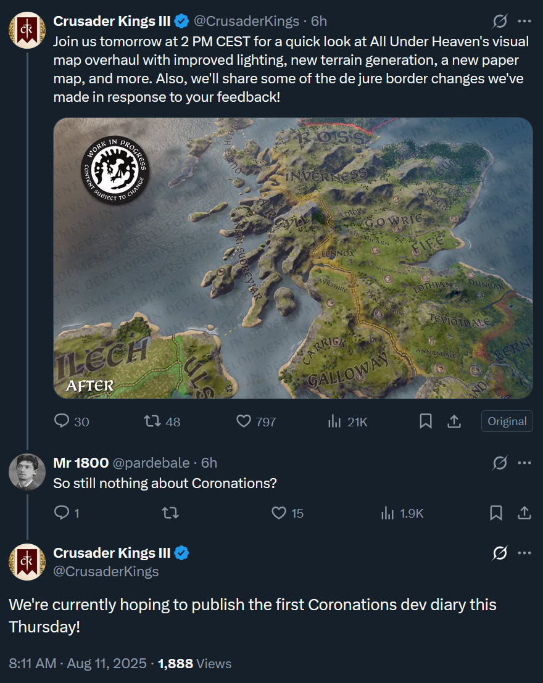Open Grok icon on the top post
543x683 pixels.
[500, 22]
